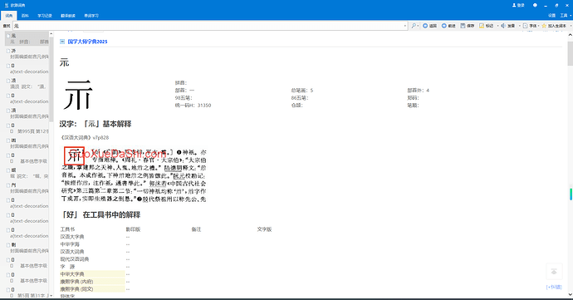The image size is (573, 300).
Task: Click the Eudic app logo in title bar
Action: coord(6,5)
